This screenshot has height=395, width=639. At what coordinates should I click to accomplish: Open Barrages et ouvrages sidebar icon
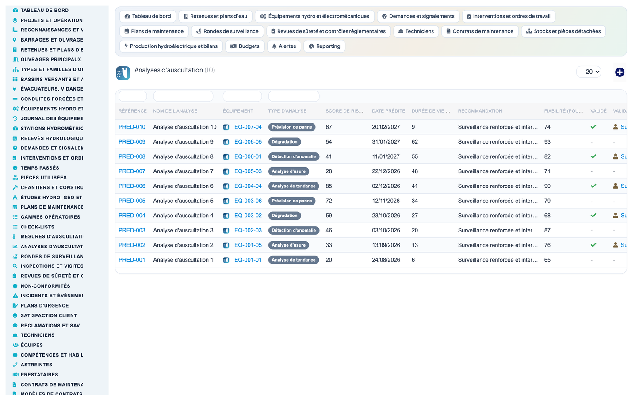[15, 40]
